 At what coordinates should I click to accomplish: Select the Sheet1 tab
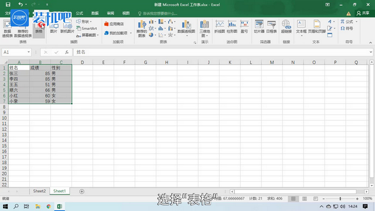tap(60, 191)
